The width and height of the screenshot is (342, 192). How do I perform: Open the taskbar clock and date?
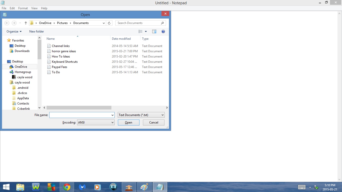click(330, 187)
